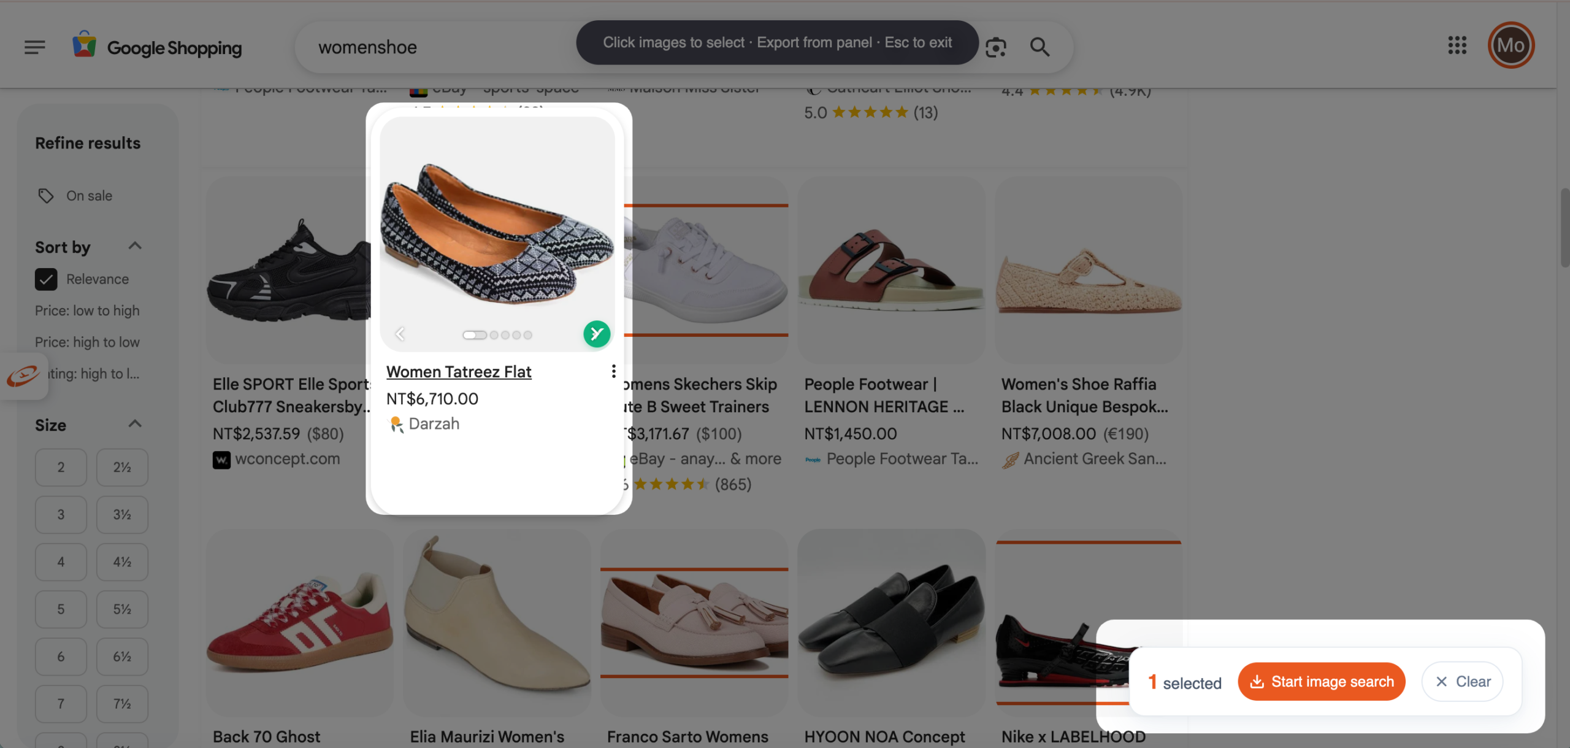Screen dimensions: 1570x748
Task: Select size 7
Action: coord(61,704)
